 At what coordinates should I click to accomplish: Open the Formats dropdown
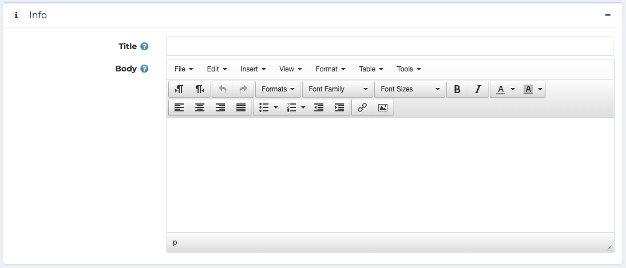278,89
